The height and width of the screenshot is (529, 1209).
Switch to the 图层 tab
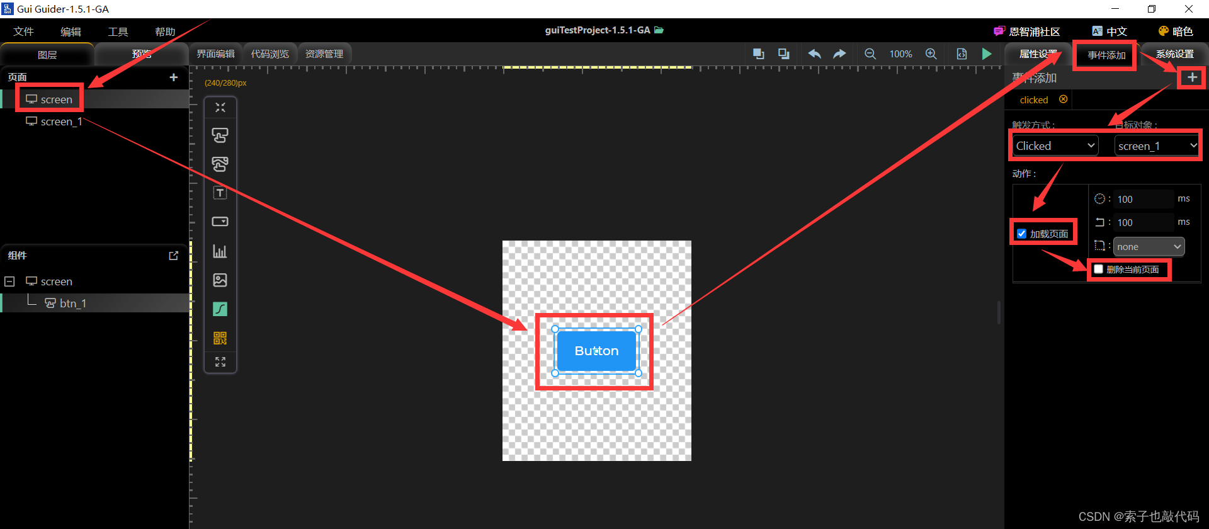click(47, 55)
